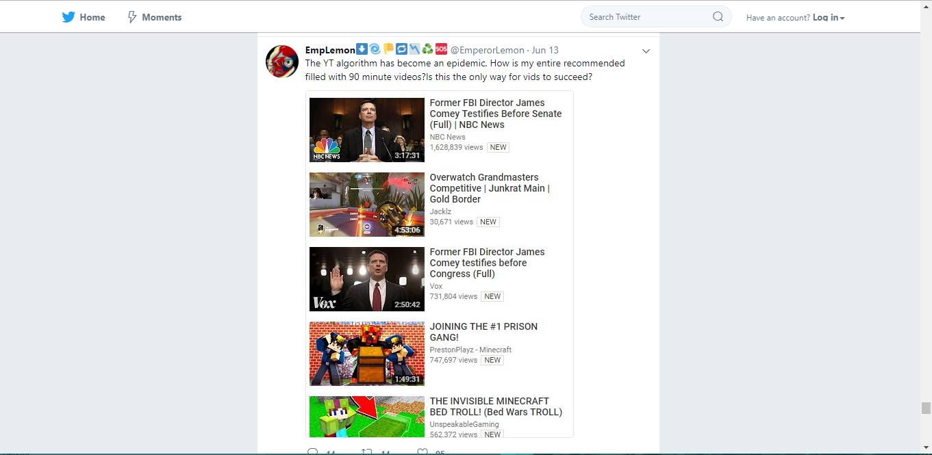
Task: Select title 'THE INVISIBLE MINECRAFT BED TROLL!'
Action: (496, 406)
